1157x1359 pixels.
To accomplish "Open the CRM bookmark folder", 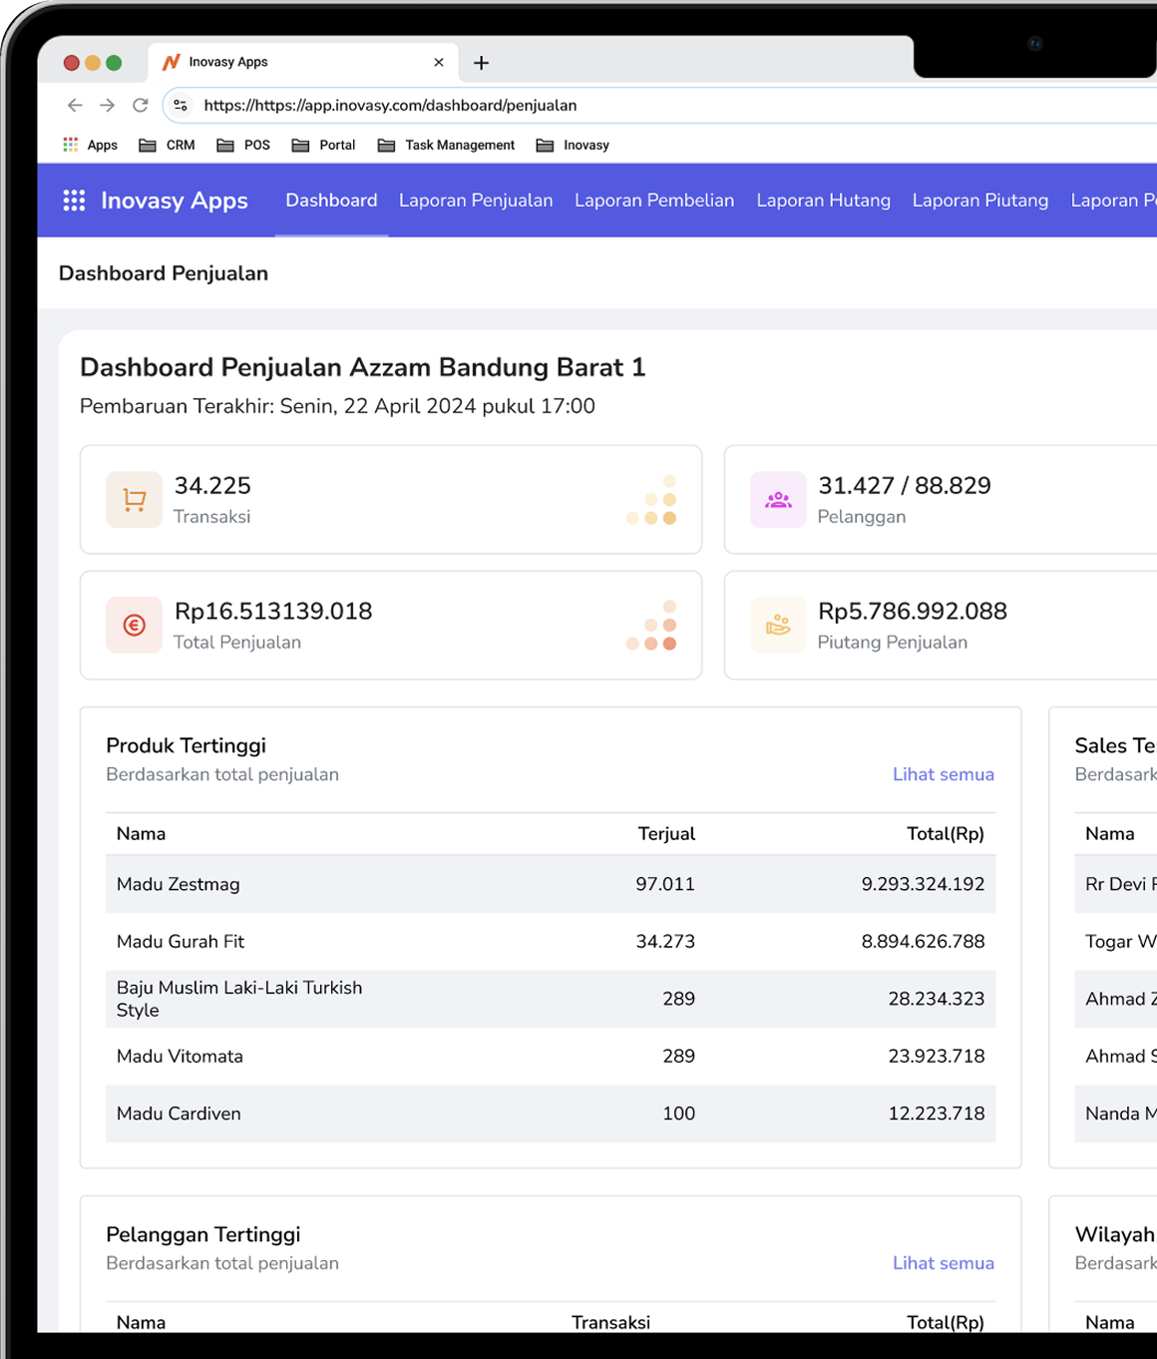I will pyautogui.click(x=167, y=145).
